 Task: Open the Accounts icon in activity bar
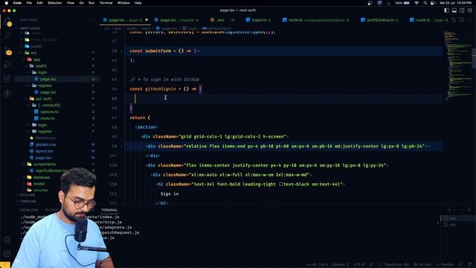point(7,240)
